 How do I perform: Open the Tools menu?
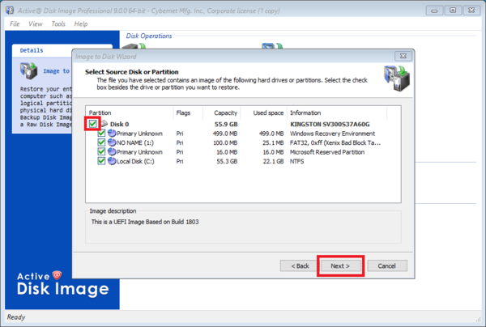[x=58, y=23]
